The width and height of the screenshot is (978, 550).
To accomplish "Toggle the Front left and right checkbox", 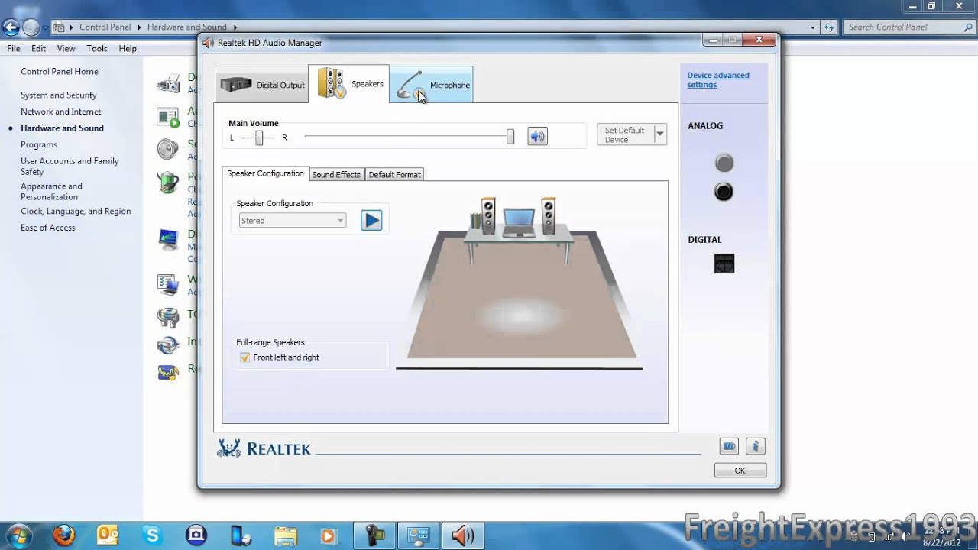I will (244, 357).
